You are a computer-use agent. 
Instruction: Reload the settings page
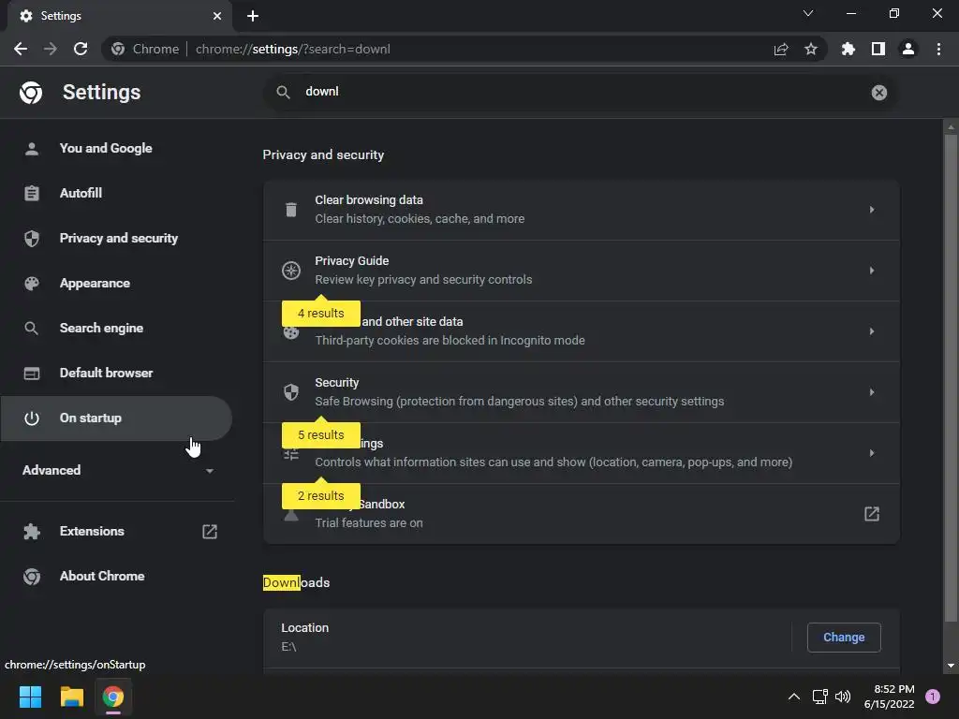[81, 49]
